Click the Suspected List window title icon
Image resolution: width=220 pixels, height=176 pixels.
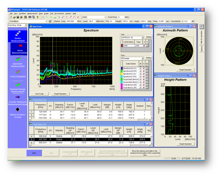pos(30,100)
